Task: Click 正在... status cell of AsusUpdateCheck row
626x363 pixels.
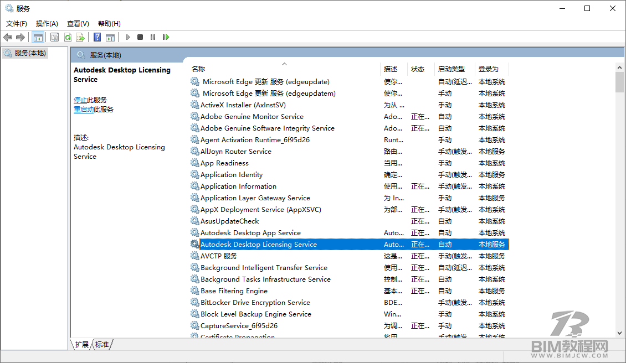Action: point(420,221)
